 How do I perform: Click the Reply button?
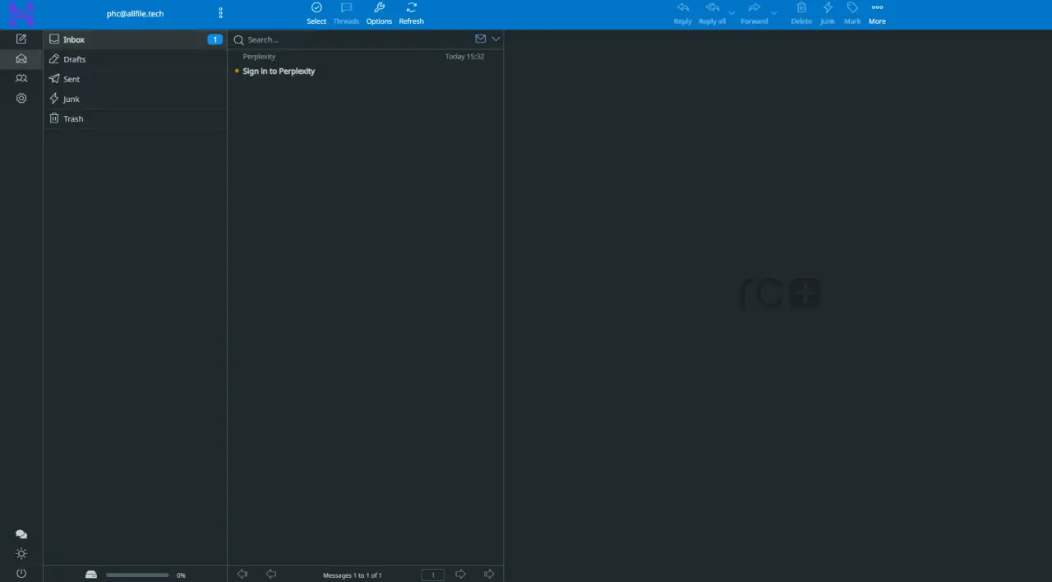[683, 13]
